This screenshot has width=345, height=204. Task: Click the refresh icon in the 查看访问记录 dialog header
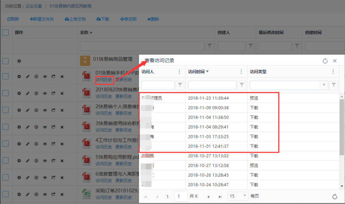[325, 61]
